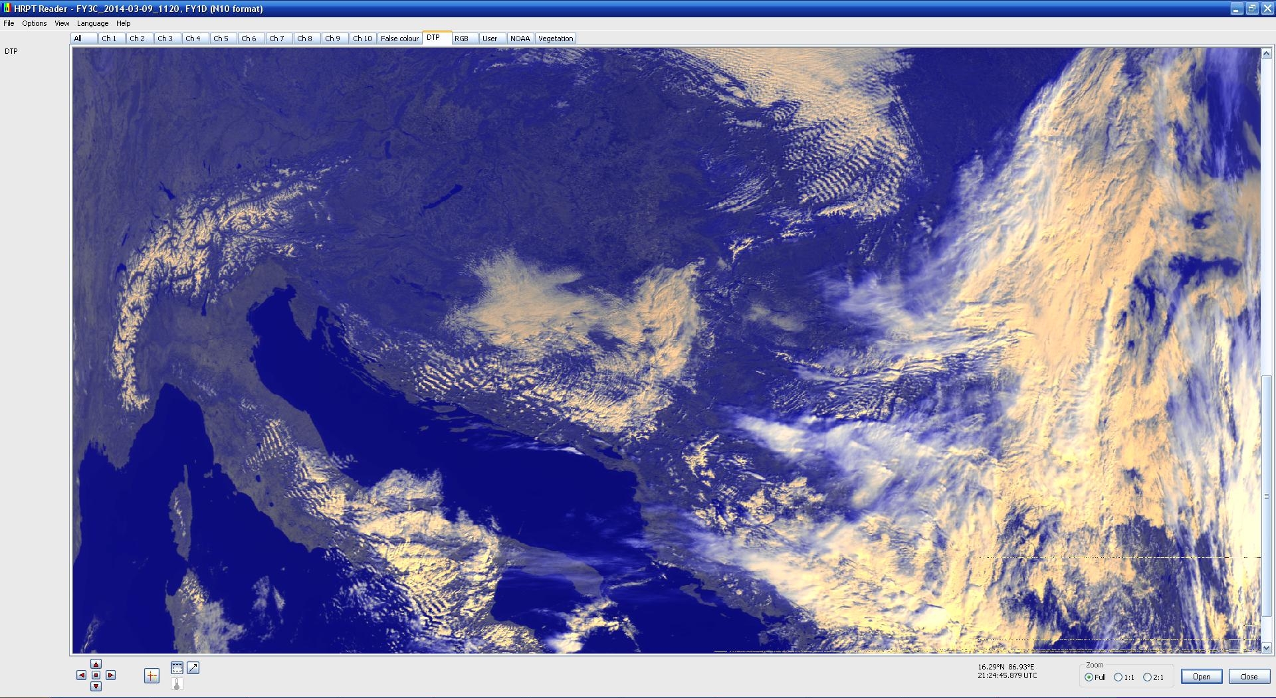1276x698 pixels.
Task: Switch to the Vegetation tab
Action: pyautogui.click(x=556, y=39)
